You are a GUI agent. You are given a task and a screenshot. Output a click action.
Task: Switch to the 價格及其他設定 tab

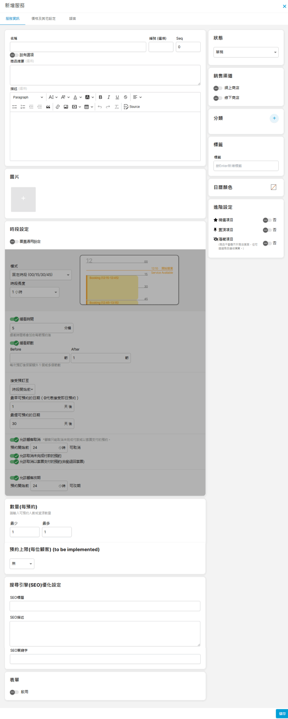click(x=43, y=19)
